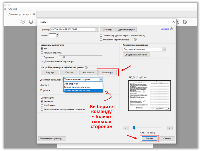Click the previous page up-arrow toolbar icon
This screenshot has height=151, width=202.
click(x=23, y=22)
